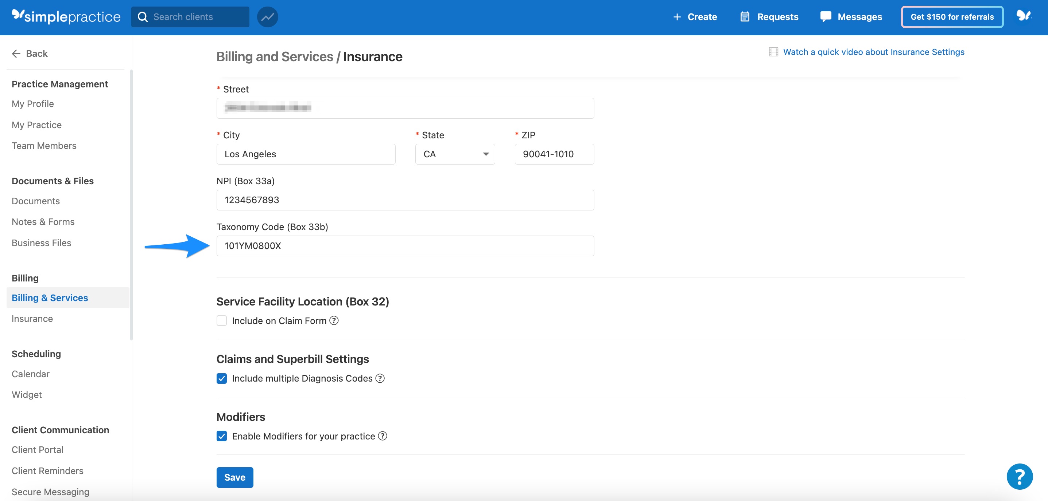
Task: Open Client Portal settings
Action: (x=38, y=449)
